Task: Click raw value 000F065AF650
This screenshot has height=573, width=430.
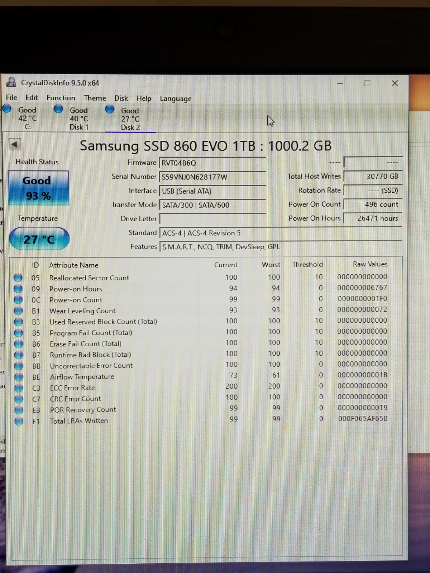Action: (x=363, y=418)
